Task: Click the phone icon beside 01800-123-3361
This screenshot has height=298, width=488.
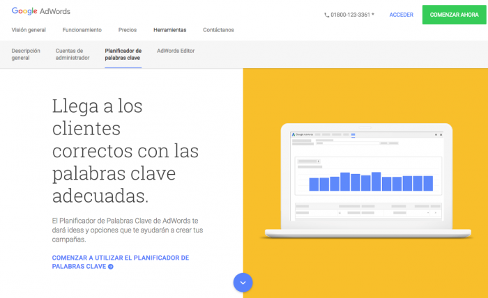Action: tap(326, 15)
